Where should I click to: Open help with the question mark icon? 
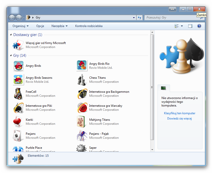pyautogui.click(x=199, y=26)
